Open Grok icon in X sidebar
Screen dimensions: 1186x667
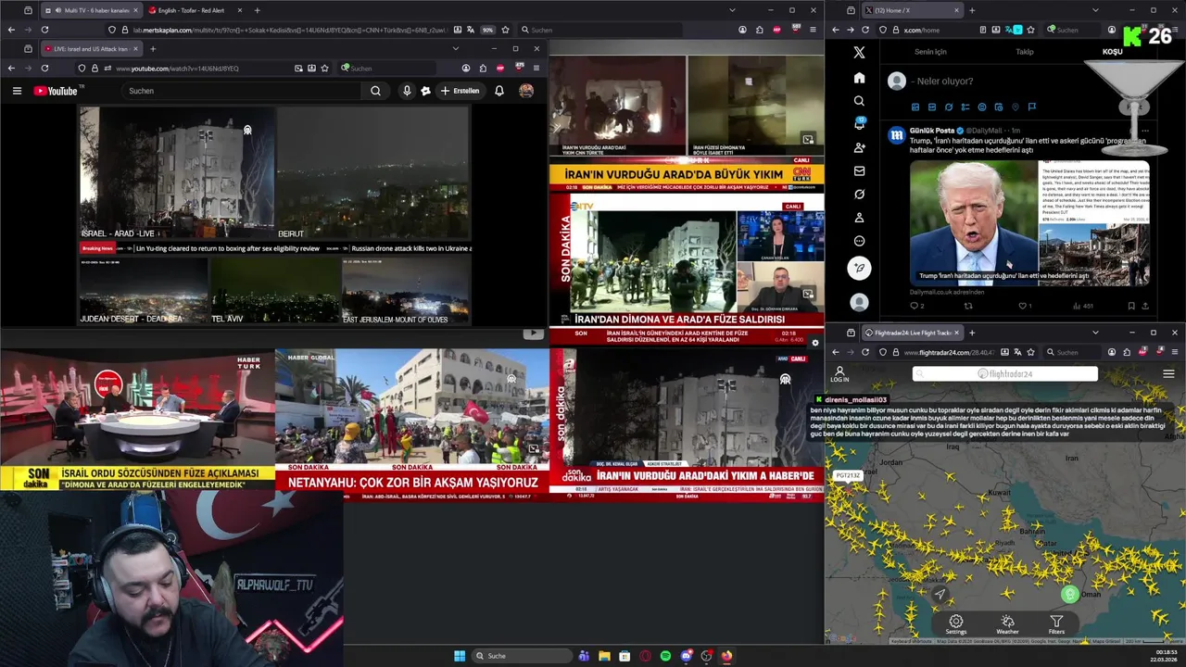coord(859,195)
